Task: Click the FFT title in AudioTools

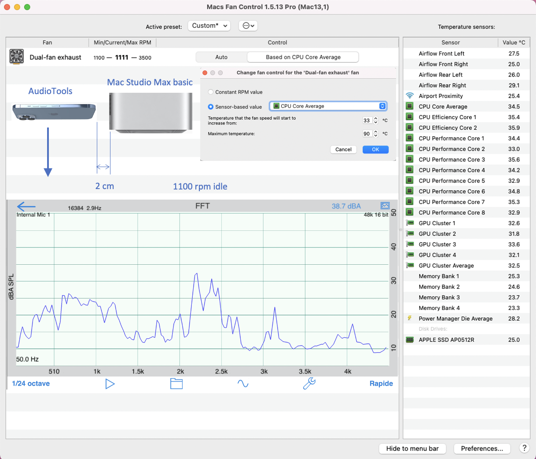Action: pos(202,206)
